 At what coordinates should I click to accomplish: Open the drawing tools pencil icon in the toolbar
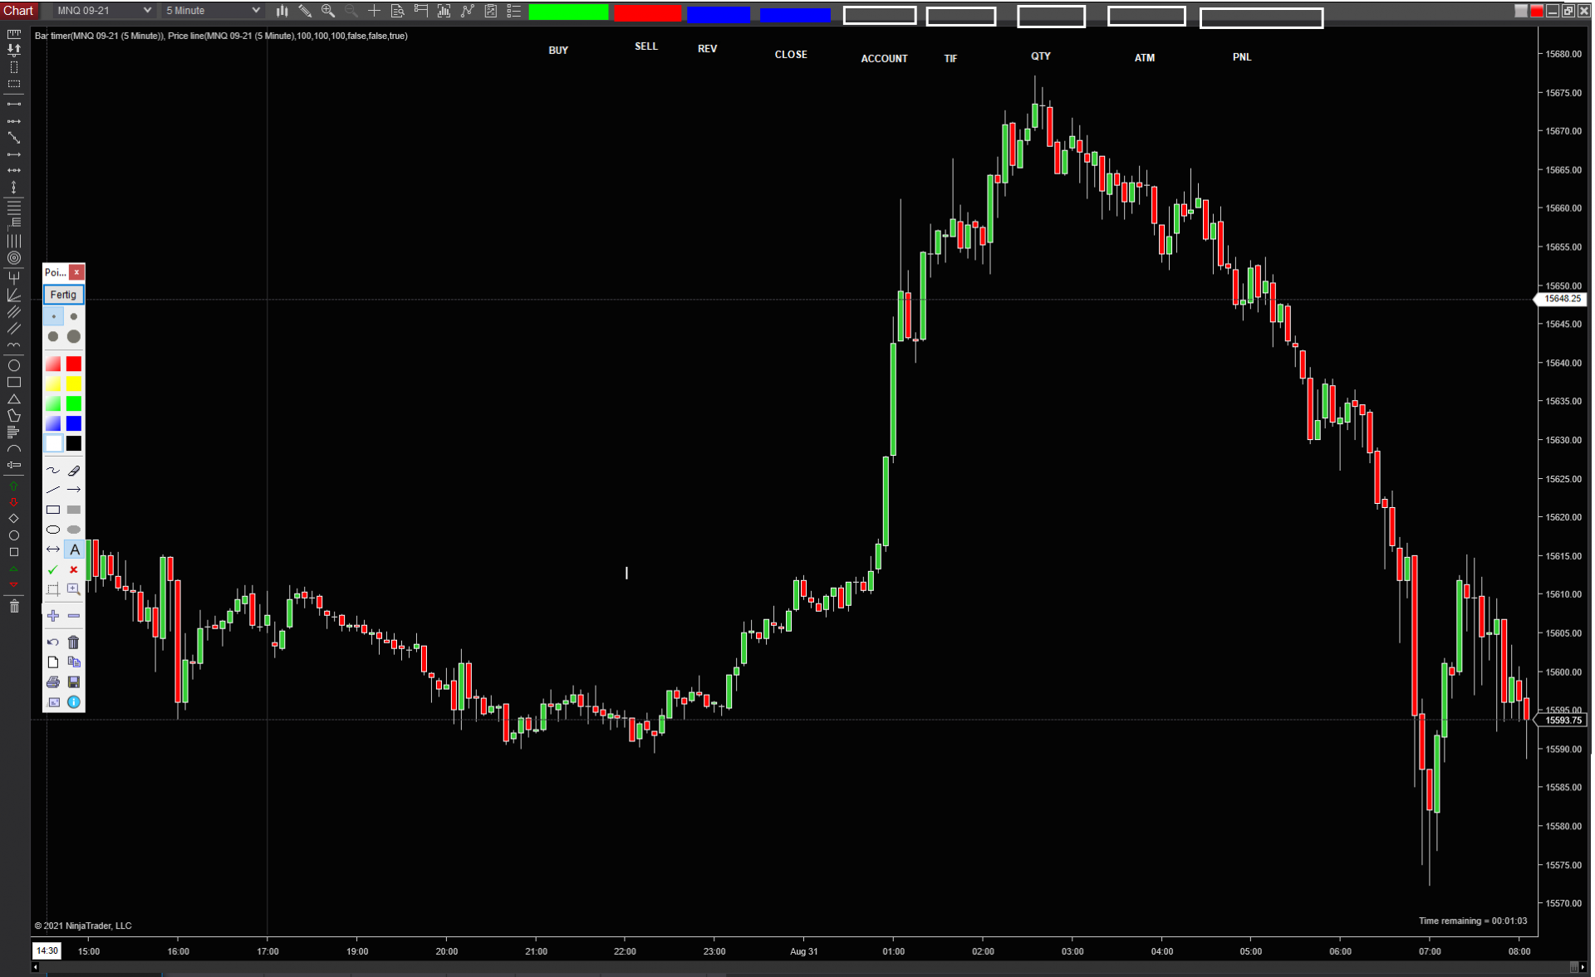pyautogui.click(x=305, y=11)
